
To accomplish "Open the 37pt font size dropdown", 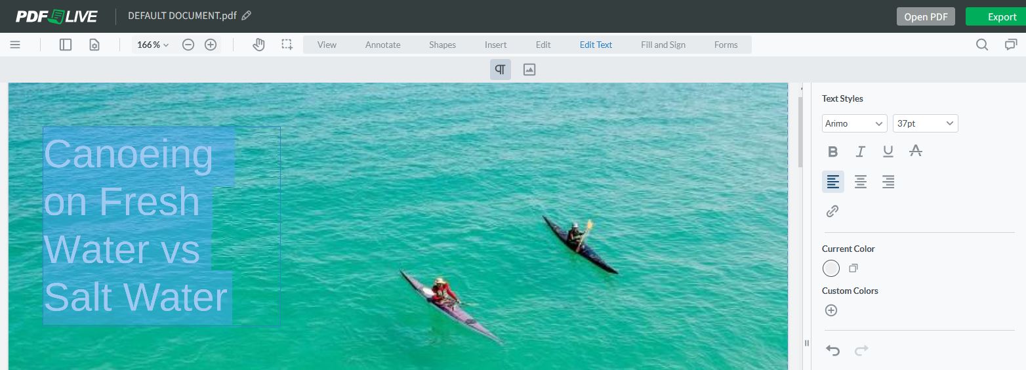I will coord(925,123).
